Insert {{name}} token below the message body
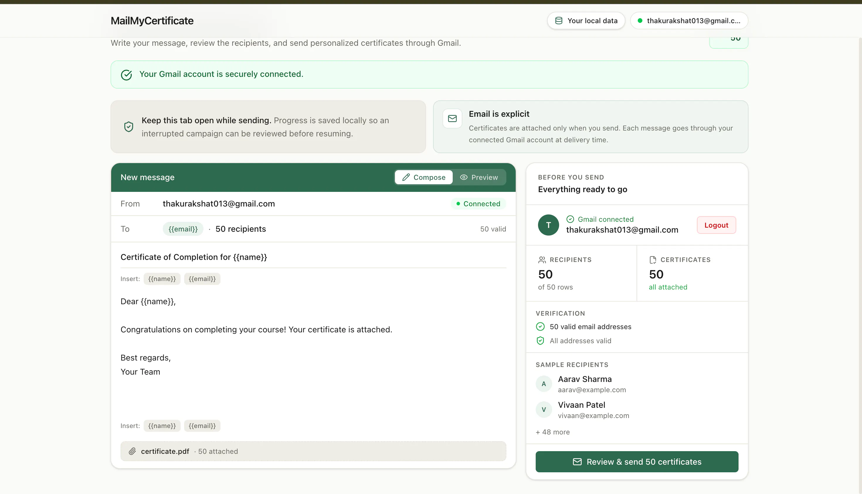The width and height of the screenshot is (862, 494). (x=162, y=426)
